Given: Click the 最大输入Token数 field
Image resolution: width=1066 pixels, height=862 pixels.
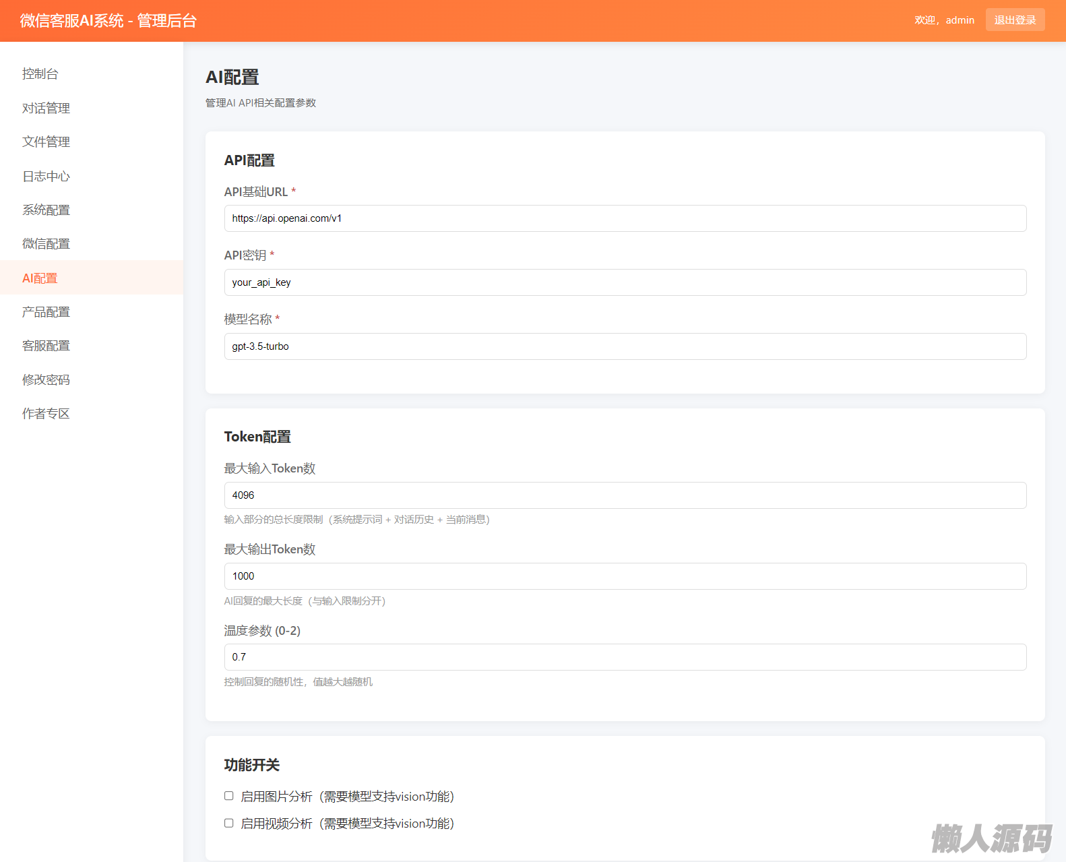Looking at the screenshot, I should pos(625,495).
